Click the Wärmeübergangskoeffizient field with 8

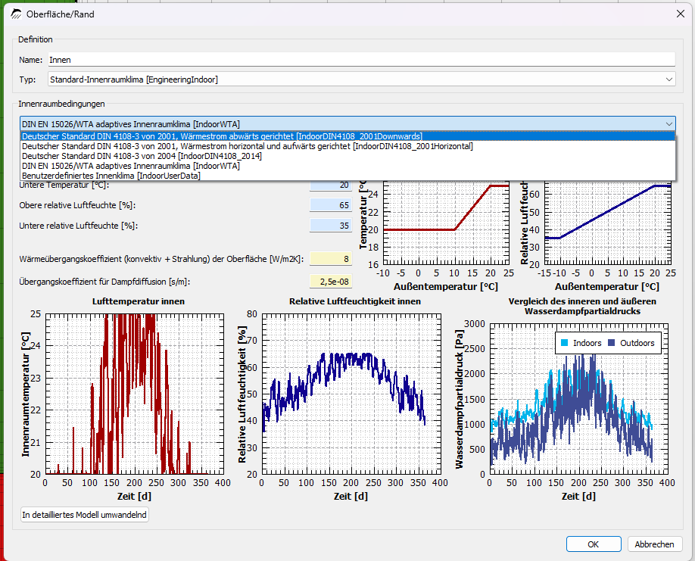pyautogui.click(x=331, y=259)
